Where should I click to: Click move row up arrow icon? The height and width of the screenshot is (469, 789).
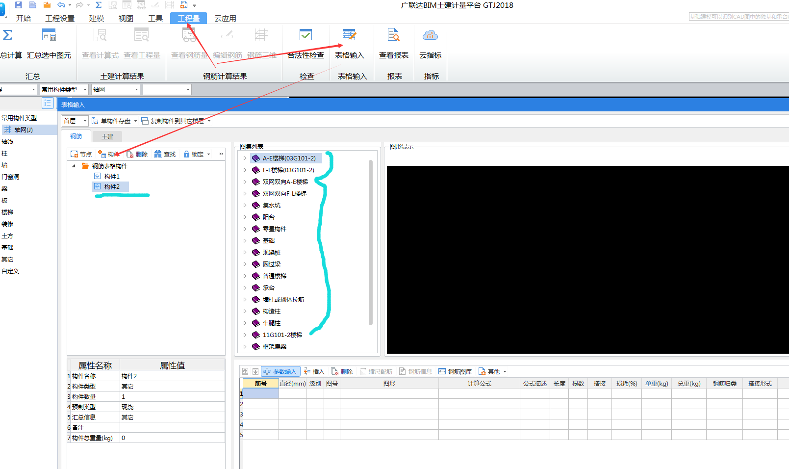click(x=245, y=371)
